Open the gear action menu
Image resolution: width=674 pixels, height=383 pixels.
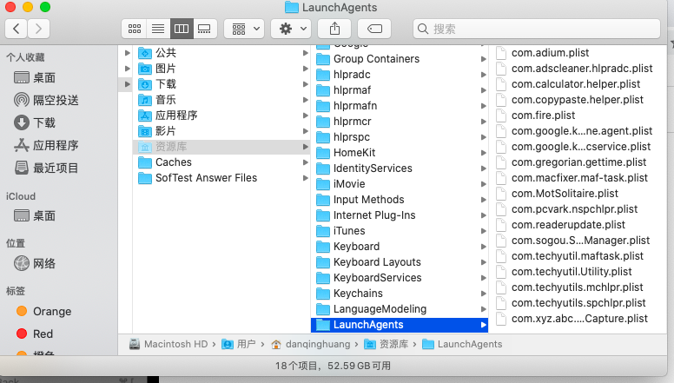292,29
